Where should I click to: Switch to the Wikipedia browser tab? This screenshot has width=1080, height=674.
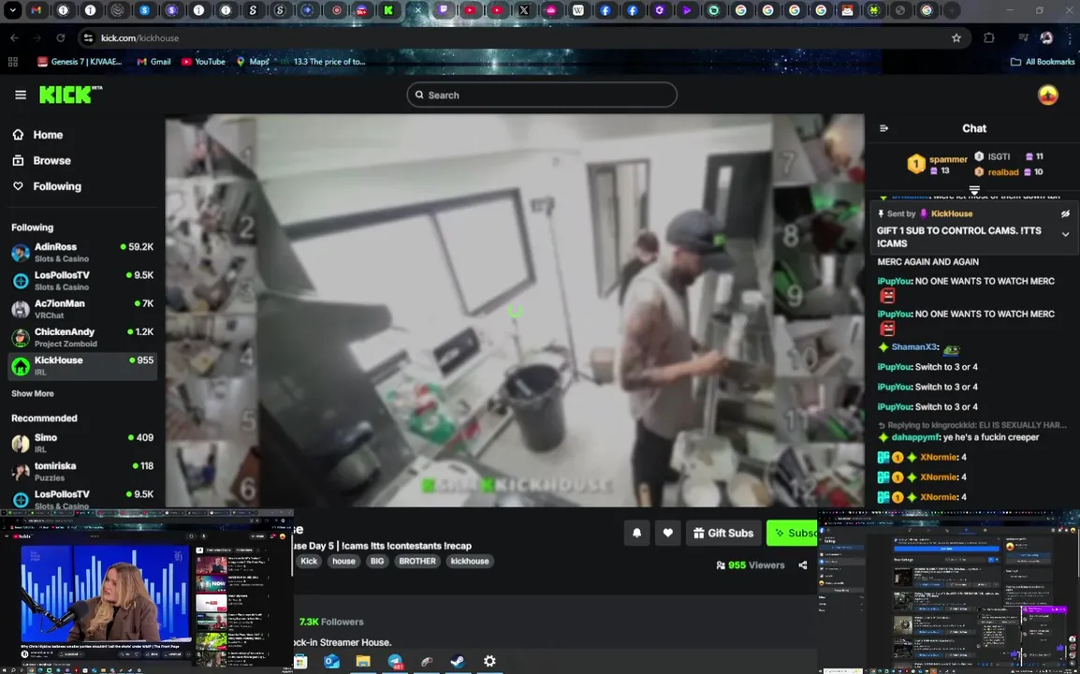[578, 10]
